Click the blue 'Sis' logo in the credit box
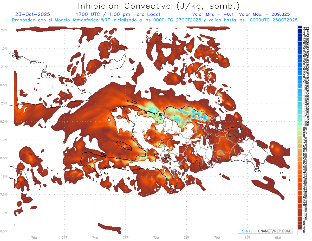Screen dimensions: 312x241 tap(245, 231)
